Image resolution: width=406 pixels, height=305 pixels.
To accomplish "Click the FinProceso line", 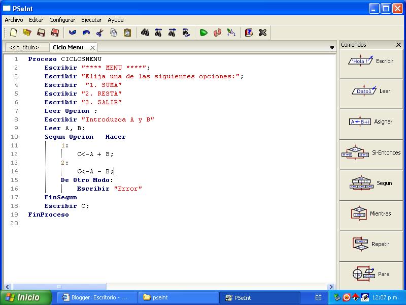I will (x=48, y=215).
